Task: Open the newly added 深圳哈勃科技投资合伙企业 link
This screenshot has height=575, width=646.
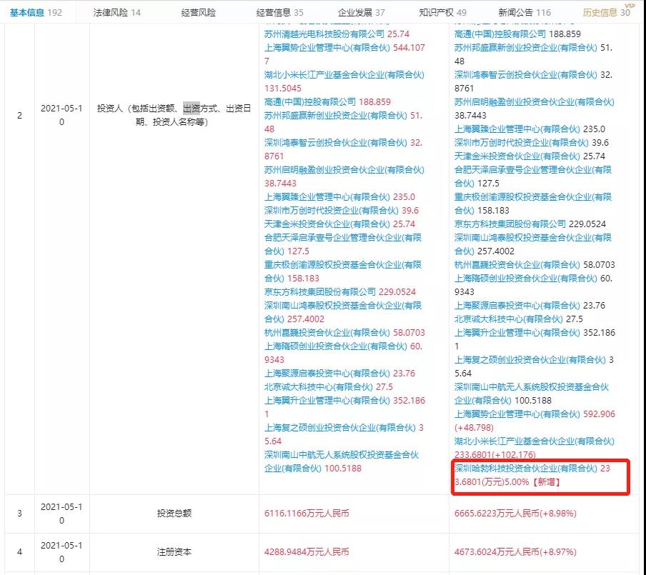Action: 526,469
